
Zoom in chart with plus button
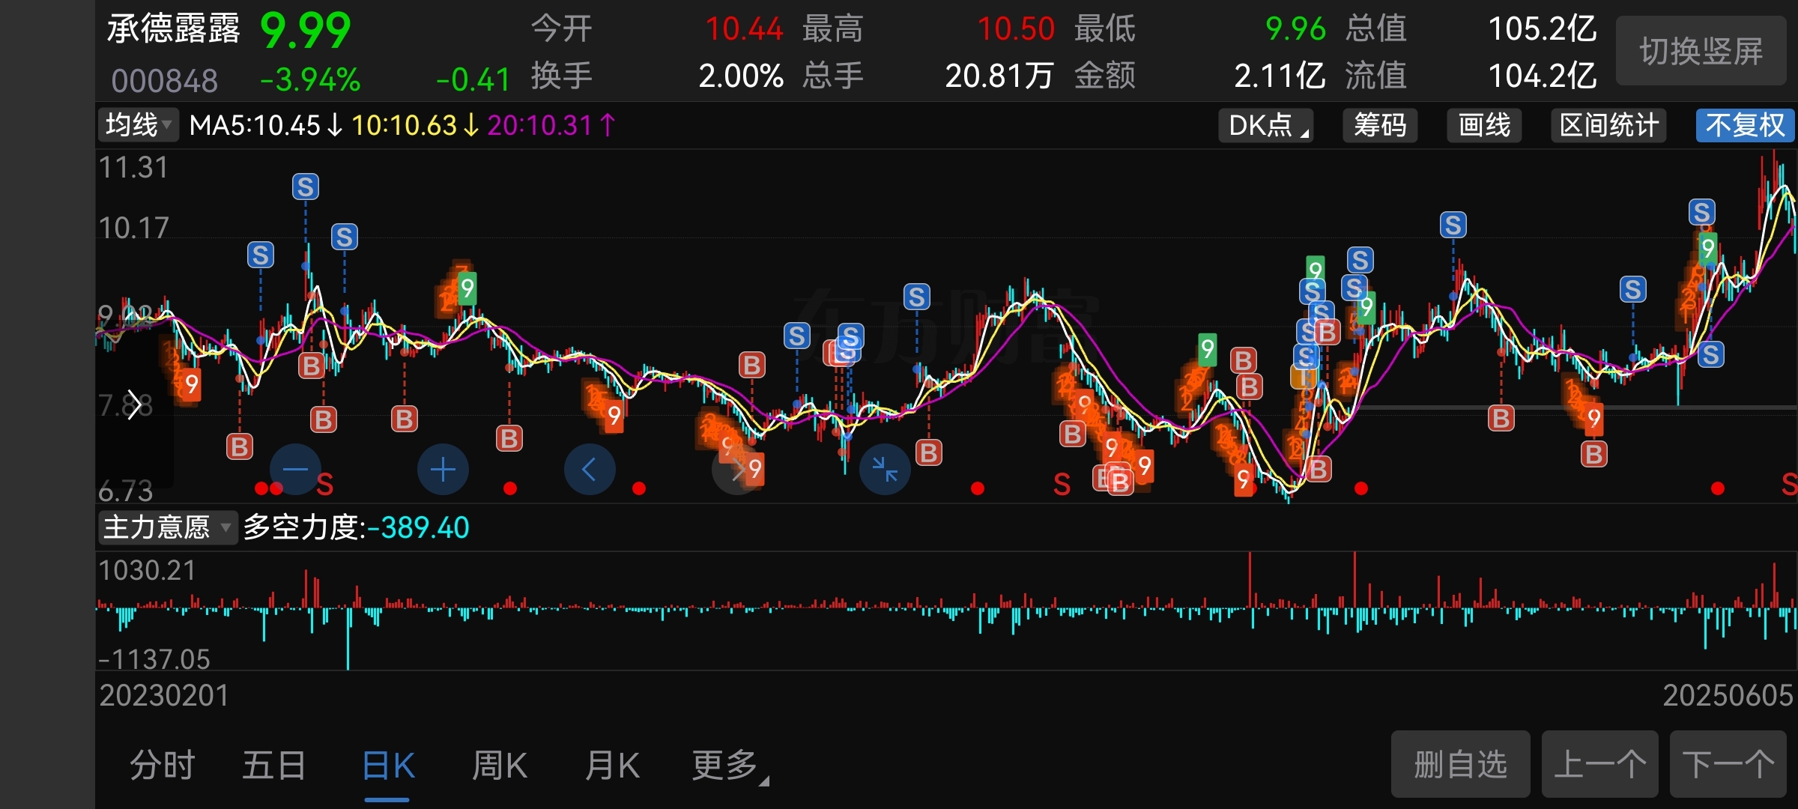click(x=443, y=470)
